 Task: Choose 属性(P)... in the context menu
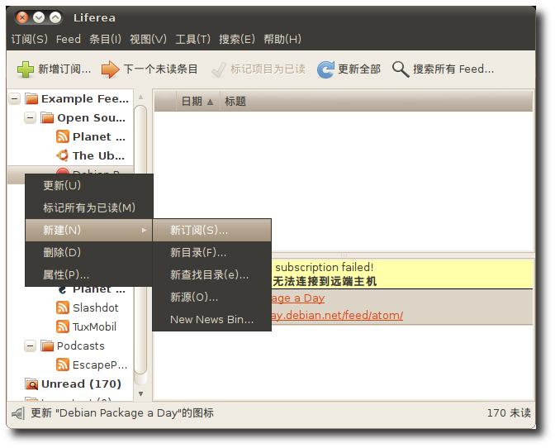pos(89,274)
